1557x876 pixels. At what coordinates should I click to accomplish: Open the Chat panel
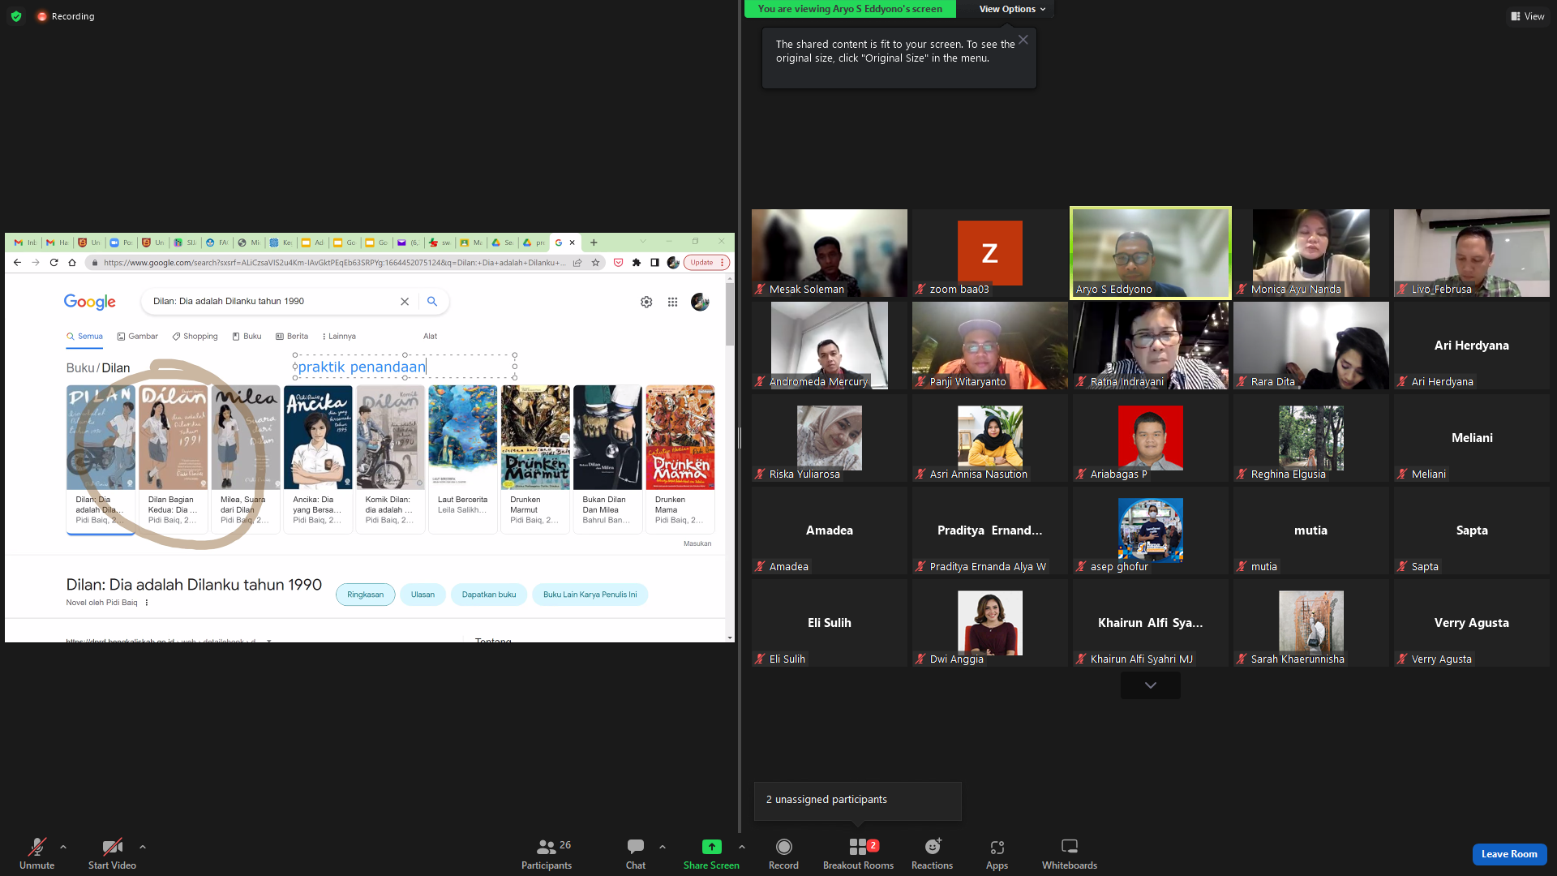pyautogui.click(x=636, y=854)
